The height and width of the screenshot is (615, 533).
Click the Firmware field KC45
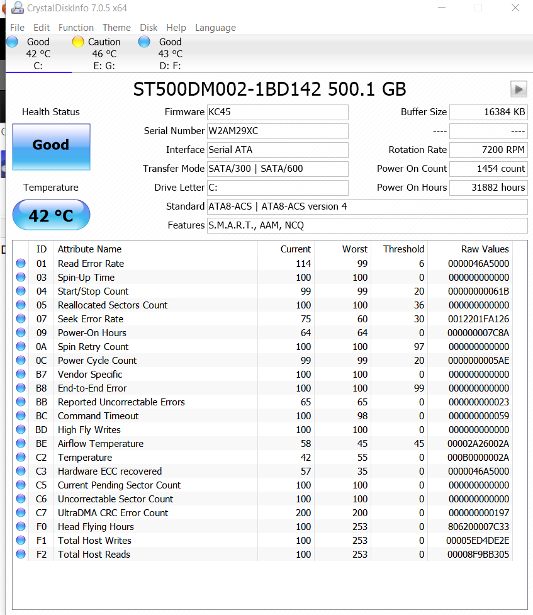pyautogui.click(x=278, y=112)
